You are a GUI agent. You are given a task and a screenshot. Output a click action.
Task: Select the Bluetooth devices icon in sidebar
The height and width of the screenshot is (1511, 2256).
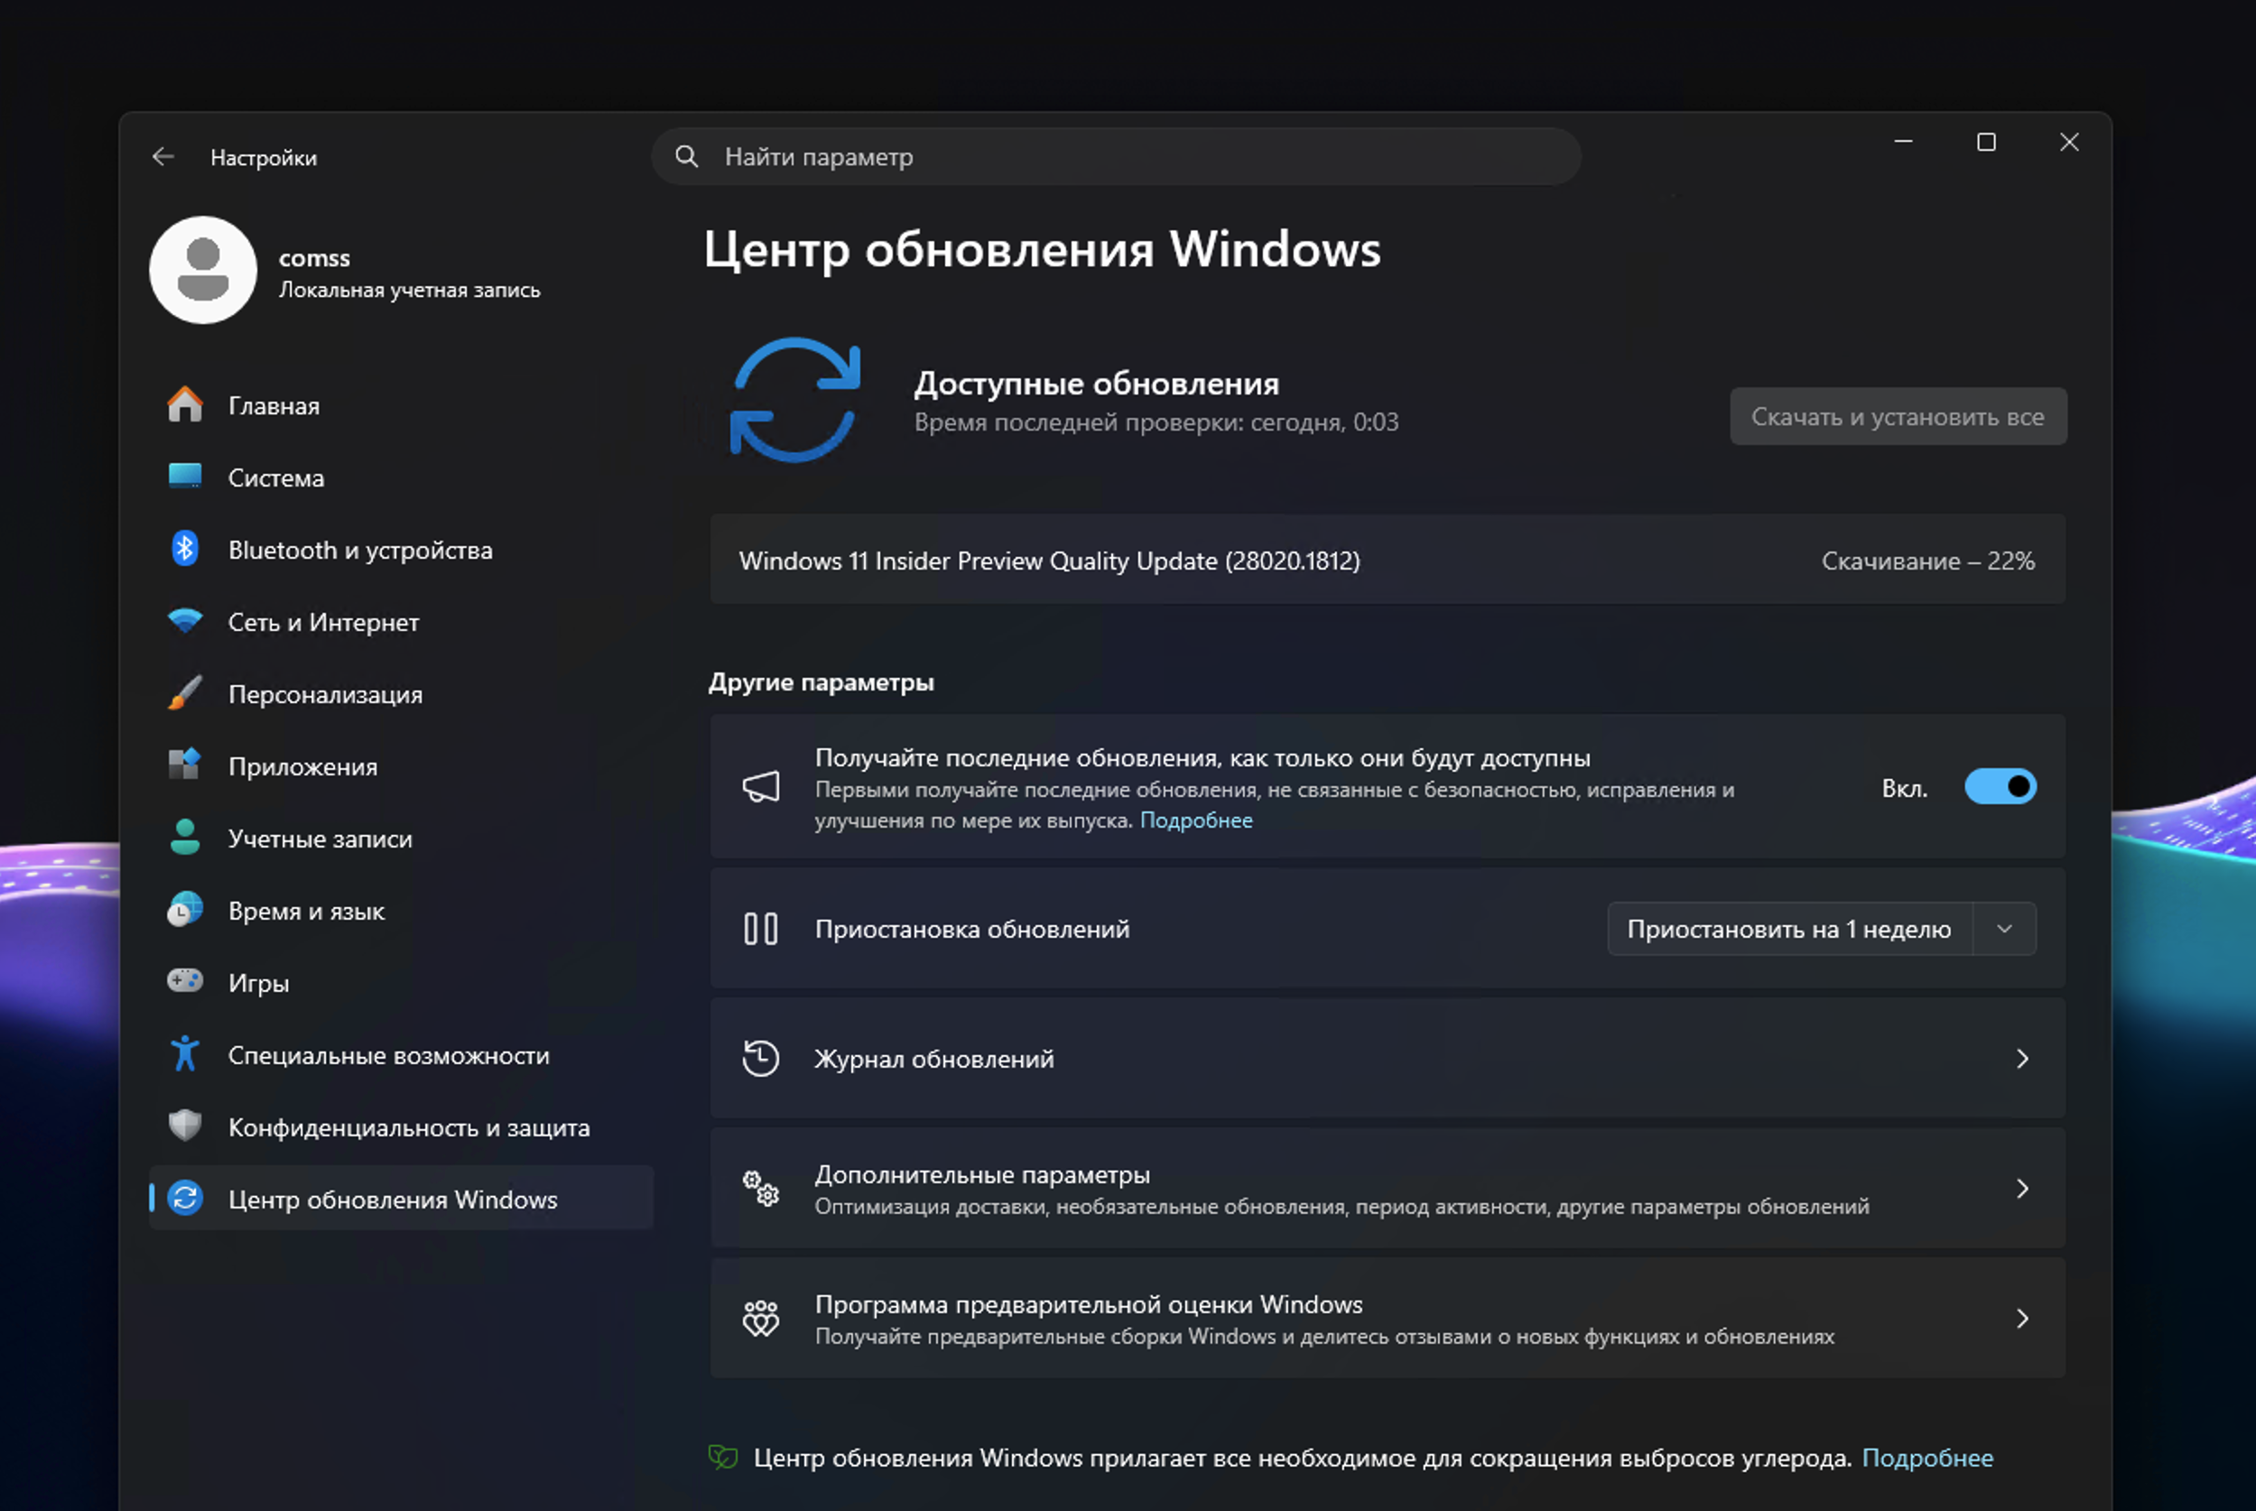tap(186, 550)
